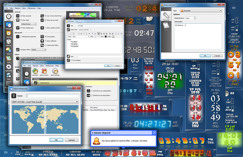Select the Add-ons dice icon

point(9,41)
